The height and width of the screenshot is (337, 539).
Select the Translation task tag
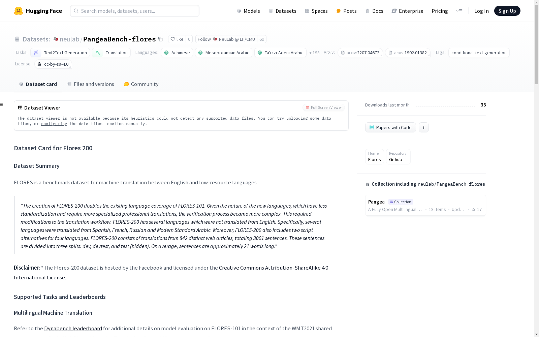coord(111,53)
